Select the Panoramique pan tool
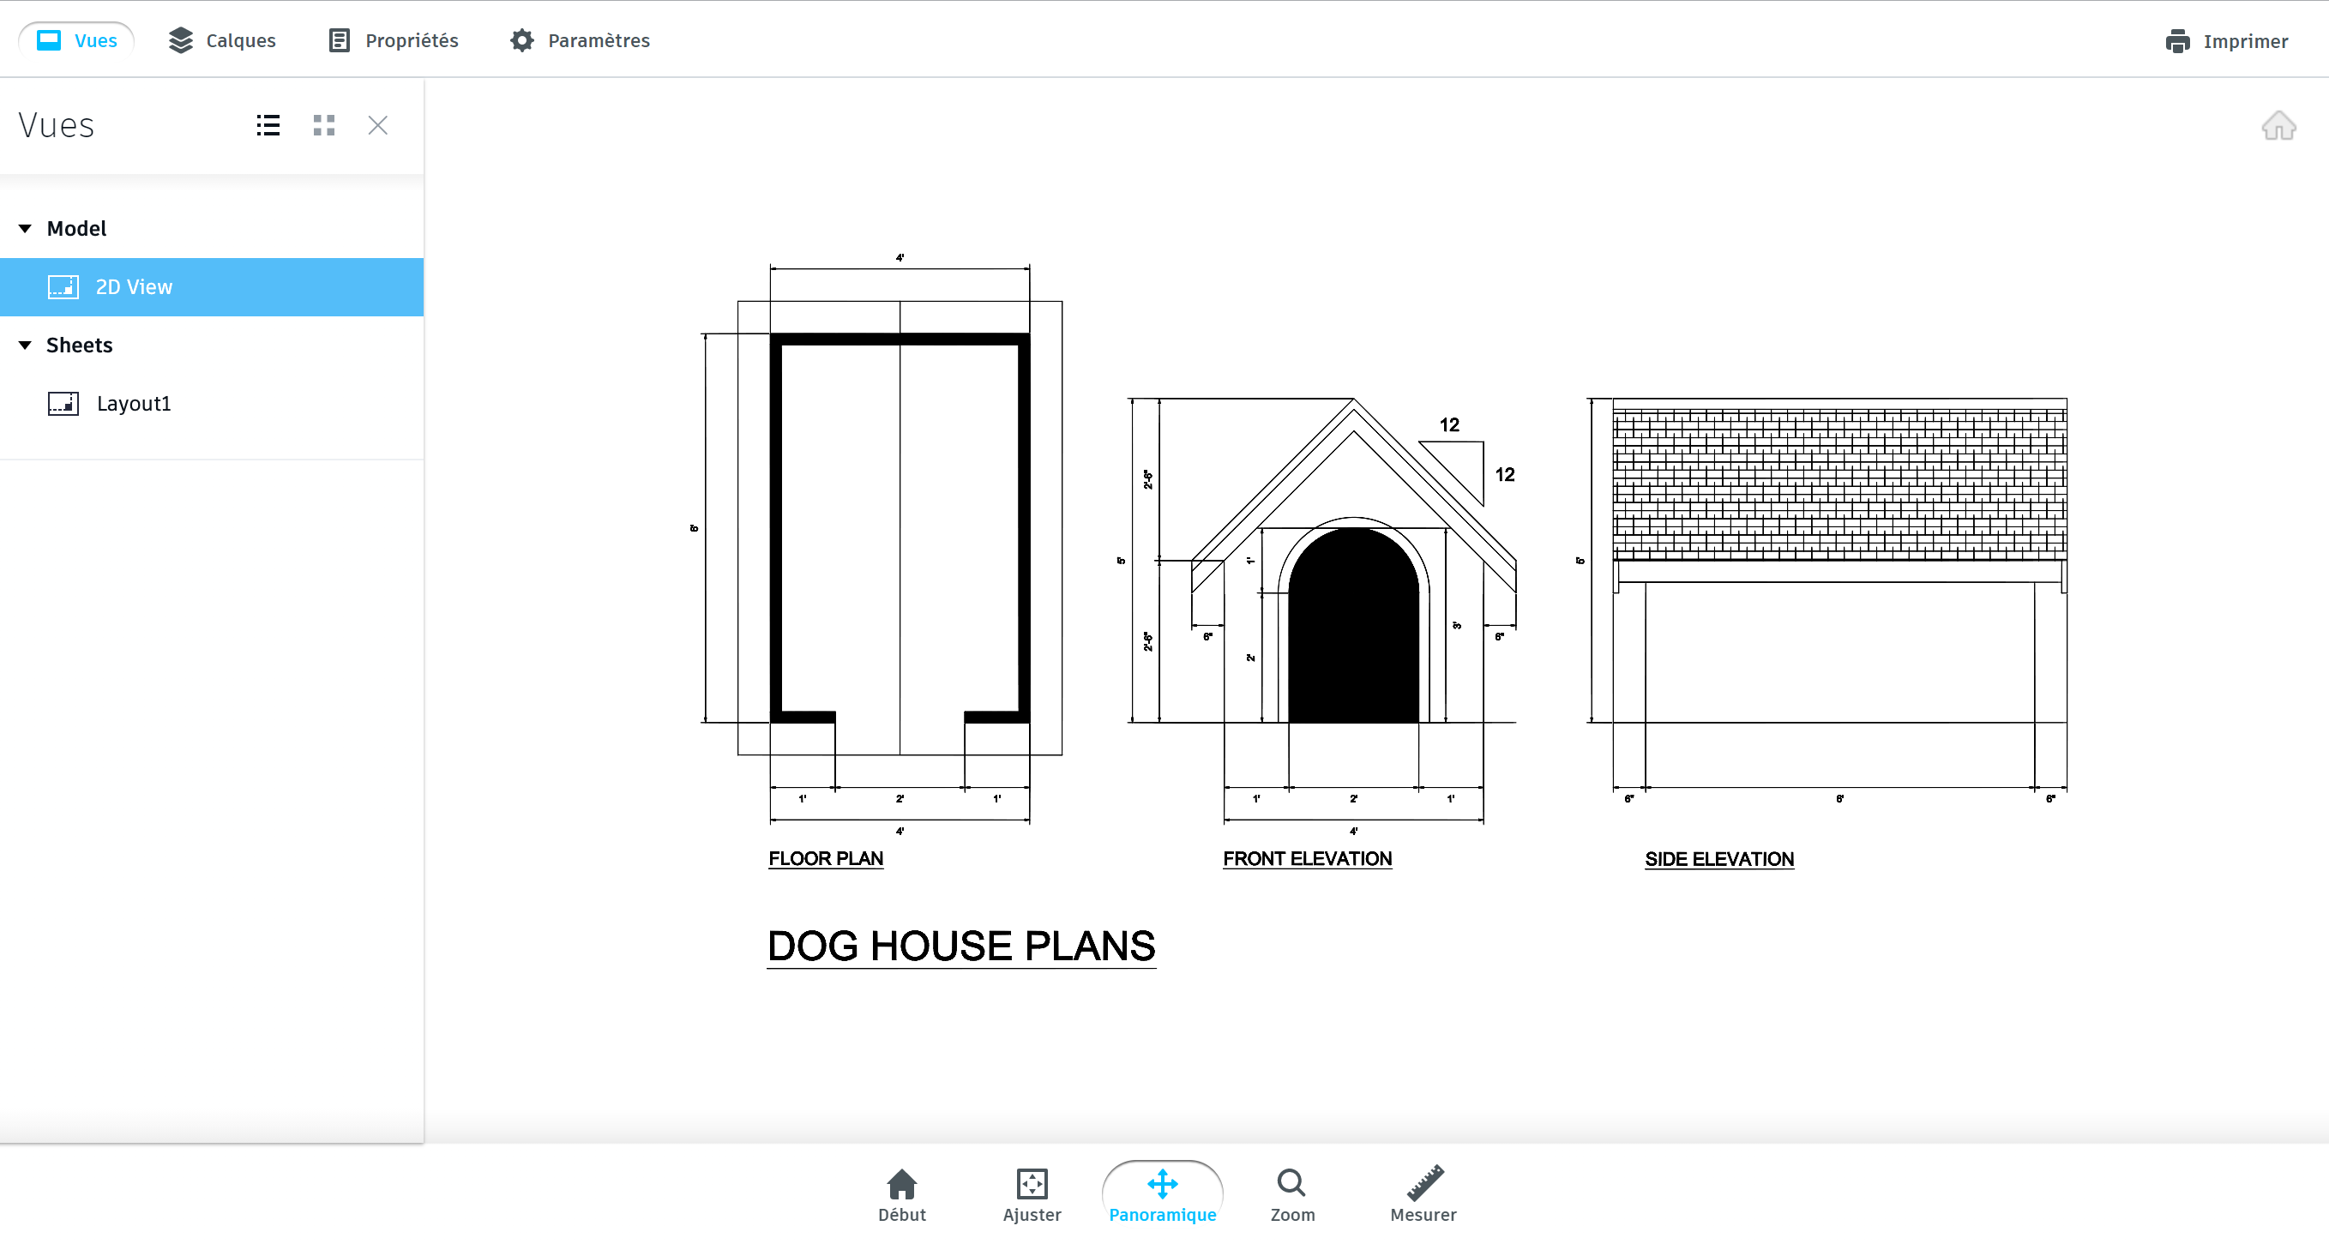Screen dimensions: 2329x1244 point(1162,1193)
